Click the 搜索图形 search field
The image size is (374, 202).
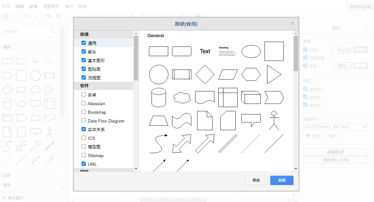tap(29, 31)
